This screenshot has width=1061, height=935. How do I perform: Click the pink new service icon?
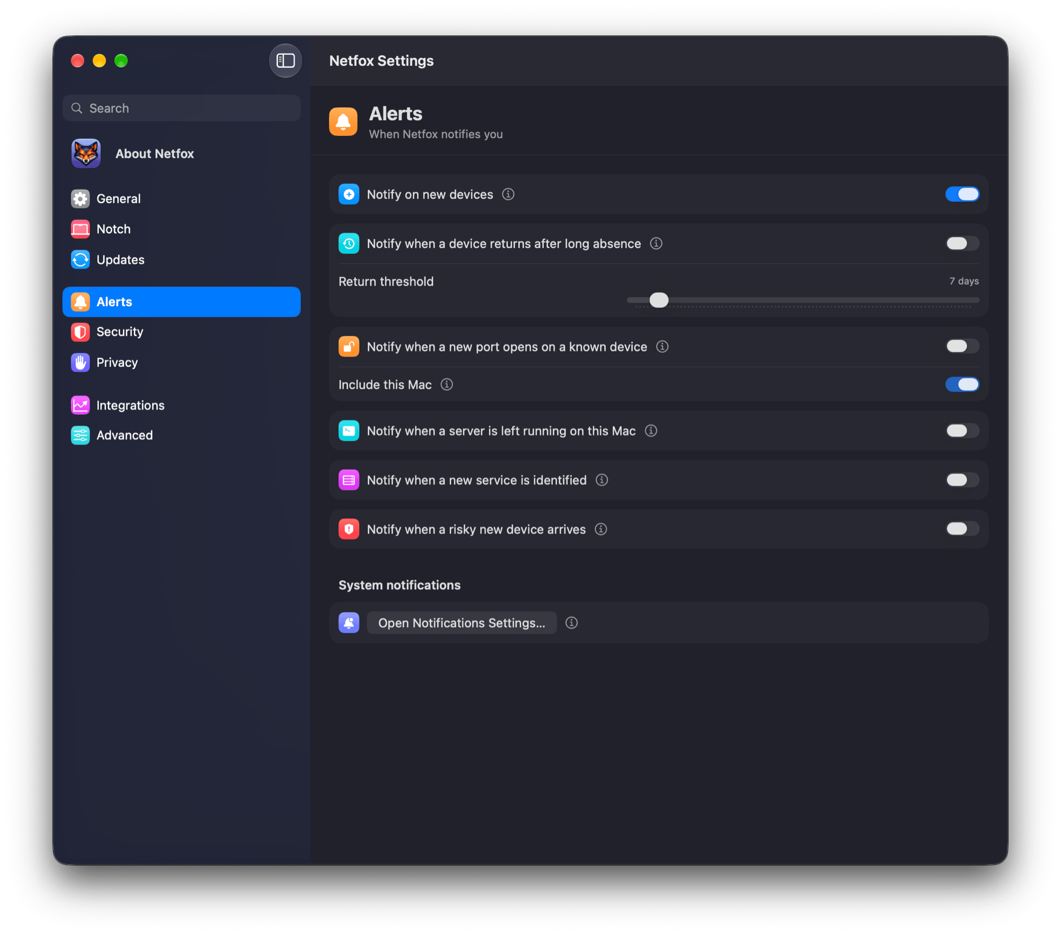(349, 480)
